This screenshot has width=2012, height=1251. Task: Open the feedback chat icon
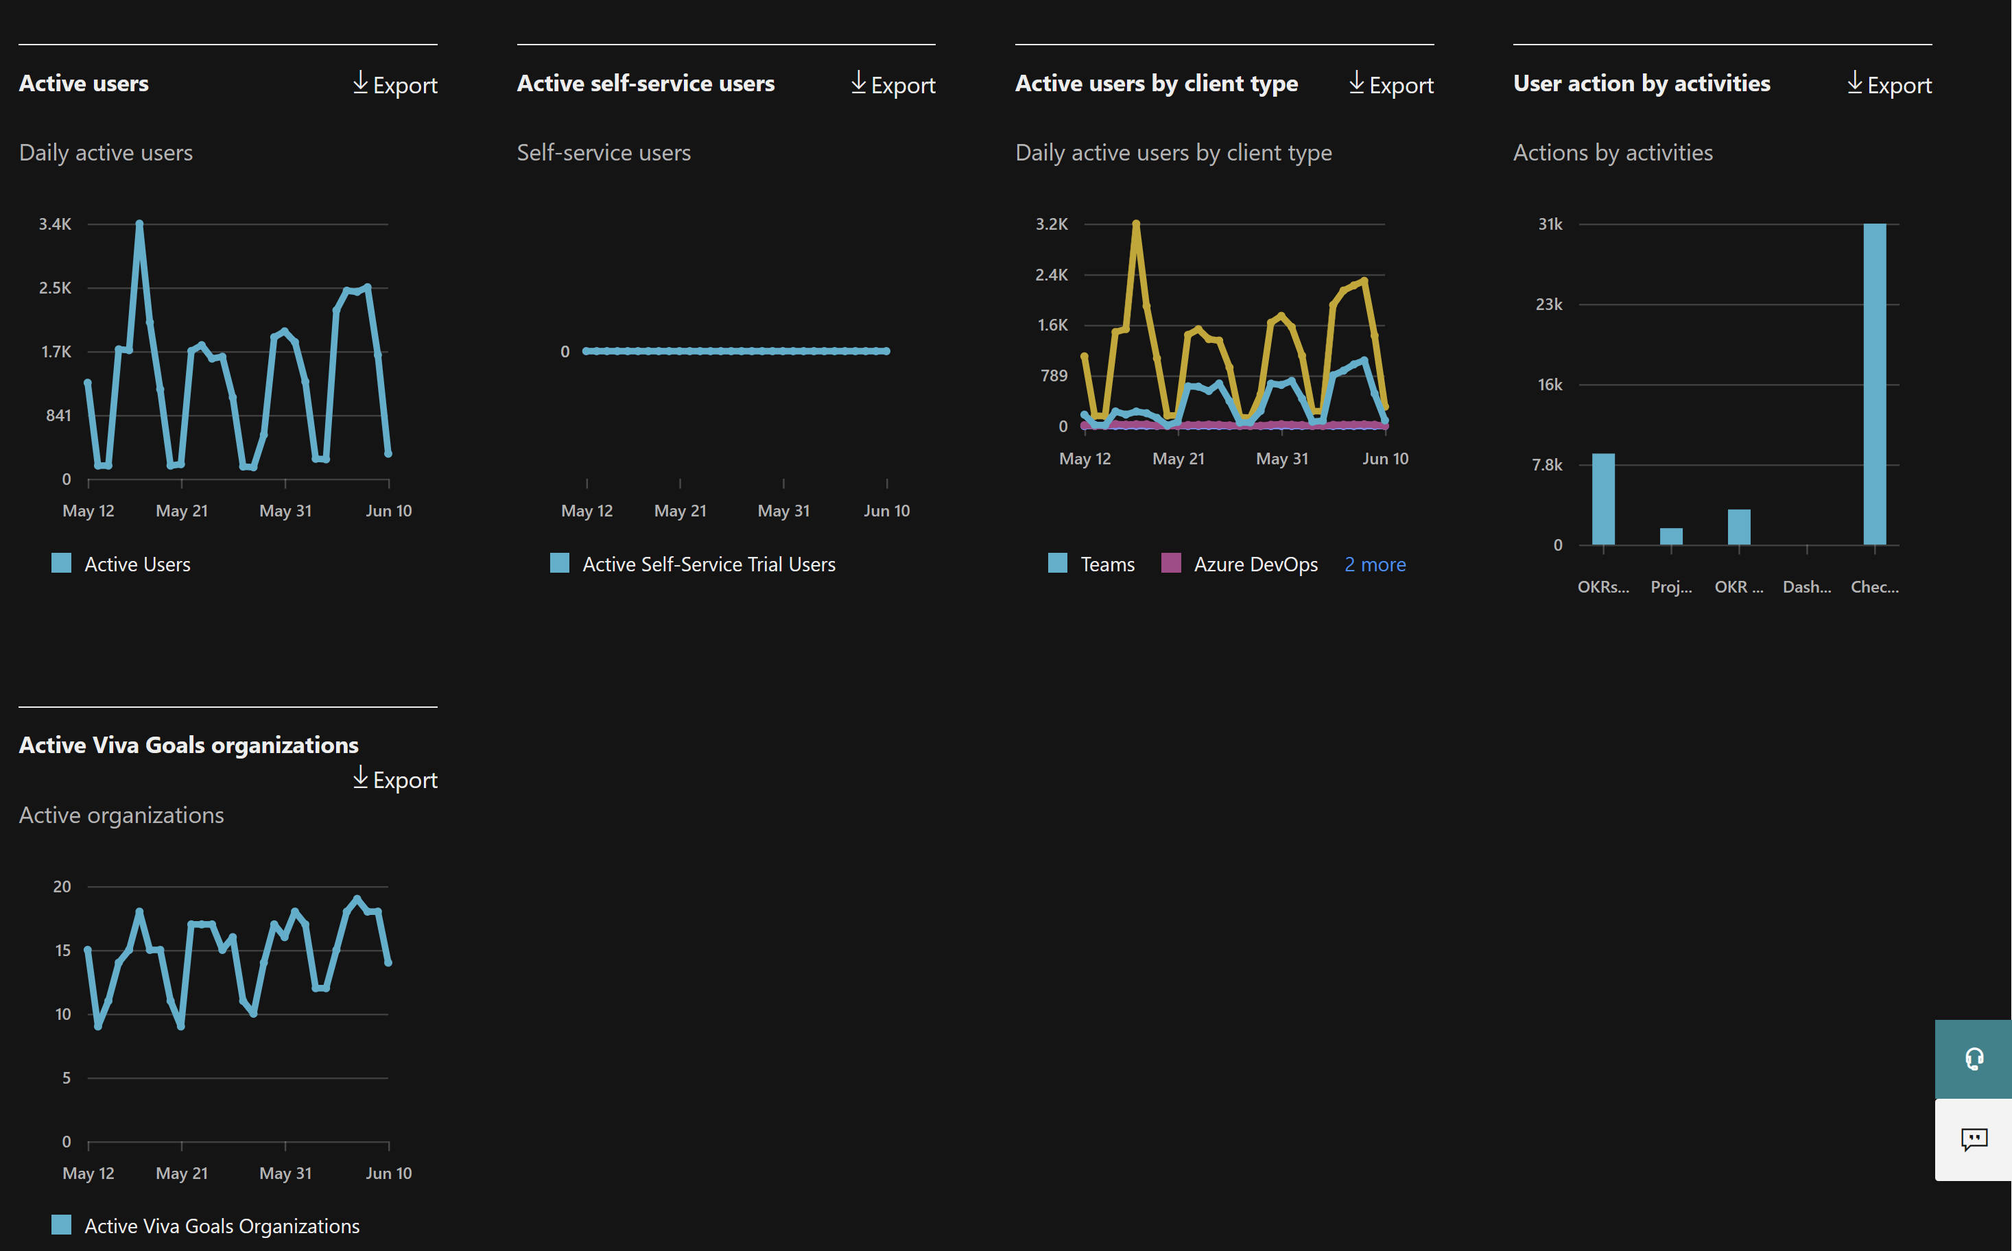1974,1140
